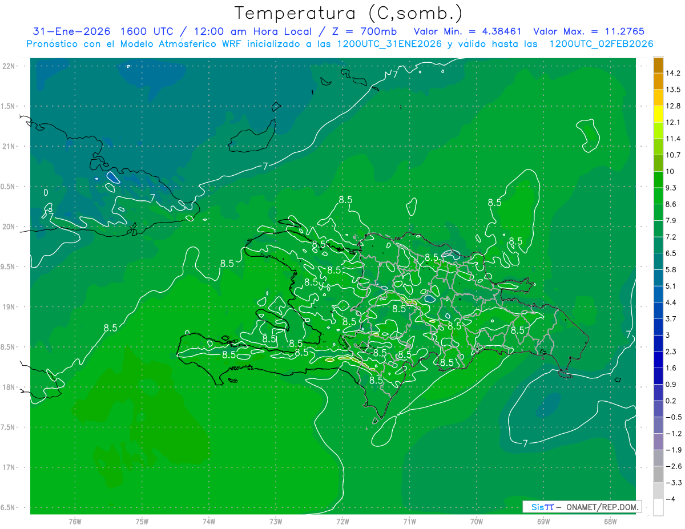Click the '69W' longitude axis label
Screen dimensions: 685x529
tap(543, 522)
